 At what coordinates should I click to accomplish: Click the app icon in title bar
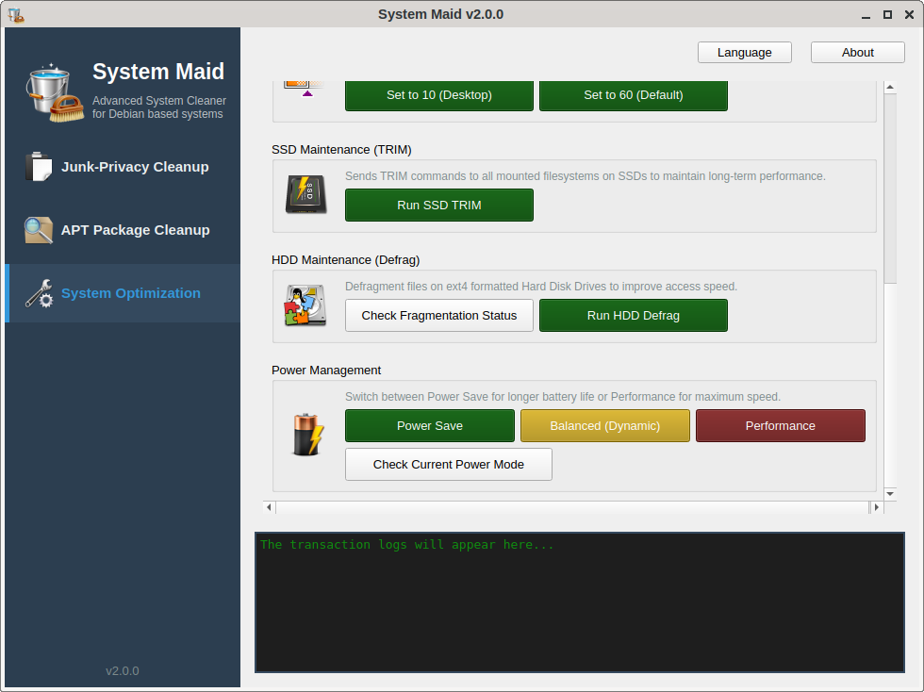pos(15,14)
